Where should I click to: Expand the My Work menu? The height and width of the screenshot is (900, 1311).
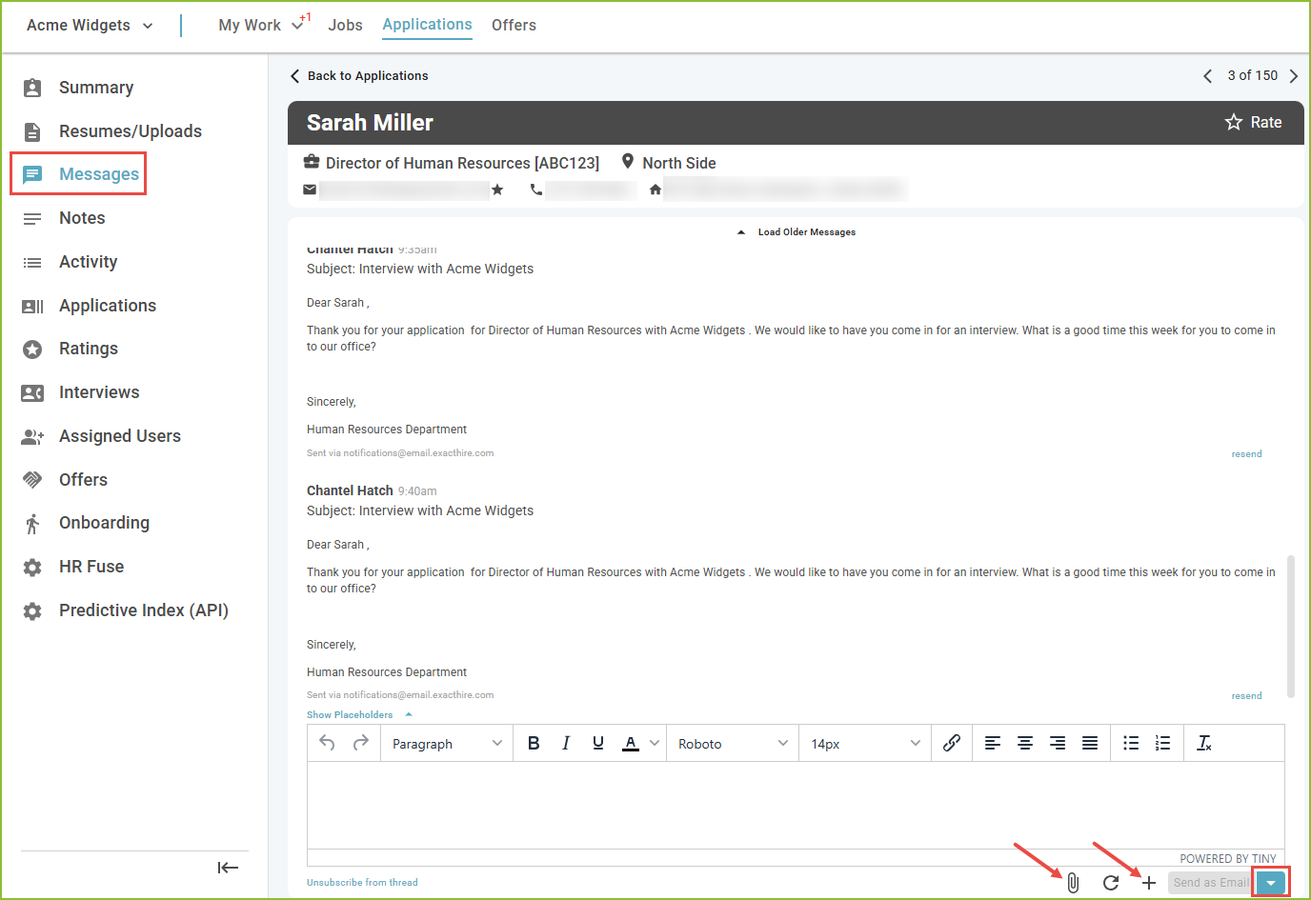pyautogui.click(x=260, y=26)
